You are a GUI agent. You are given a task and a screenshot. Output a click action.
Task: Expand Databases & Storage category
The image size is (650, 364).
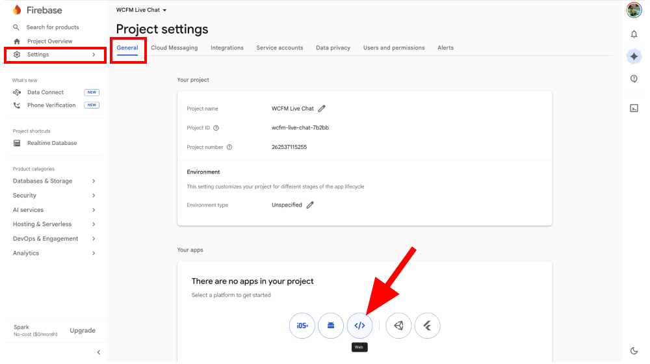click(54, 181)
